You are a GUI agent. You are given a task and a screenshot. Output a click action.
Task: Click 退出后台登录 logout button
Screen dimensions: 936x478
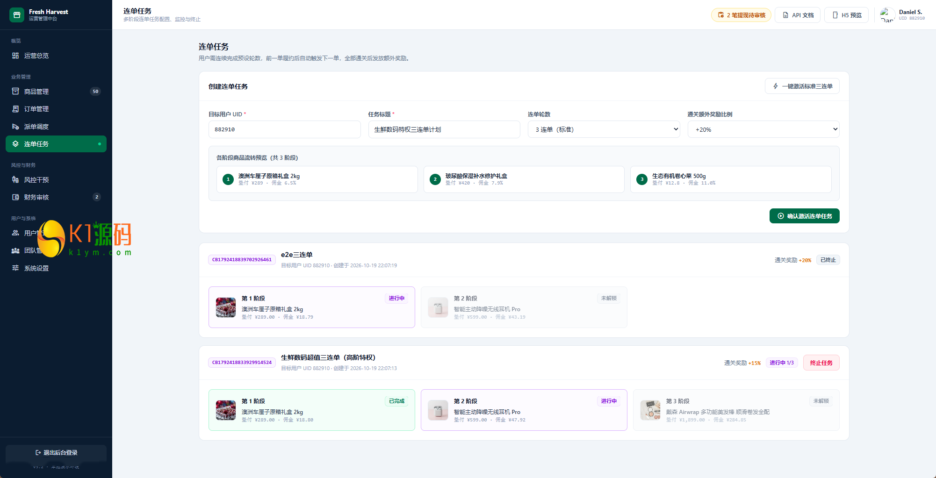click(56, 453)
